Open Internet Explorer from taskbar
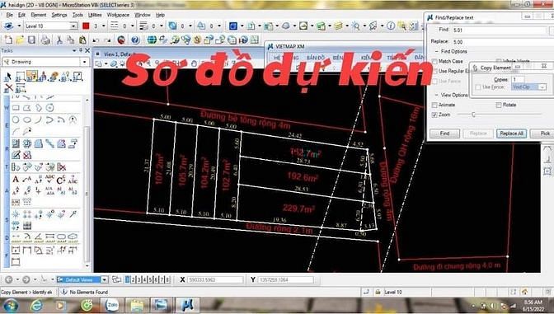Image resolution: width=554 pixels, height=314 pixels. coord(36,305)
